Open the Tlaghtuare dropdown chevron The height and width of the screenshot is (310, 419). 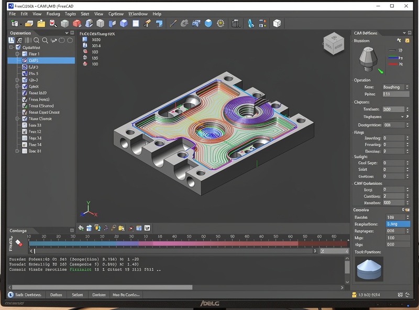[402, 117]
